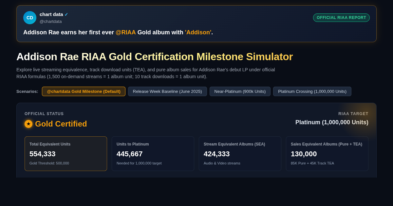Click the 130,000 sales value
This screenshot has width=393, height=206.
pyautogui.click(x=304, y=154)
